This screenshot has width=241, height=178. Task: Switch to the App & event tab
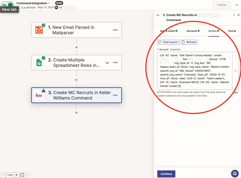(169, 31)
